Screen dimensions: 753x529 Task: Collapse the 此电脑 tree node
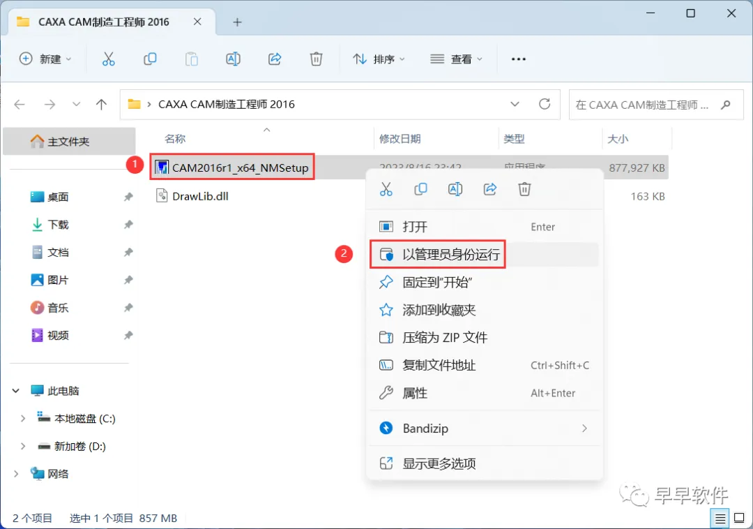coord(16,391)
